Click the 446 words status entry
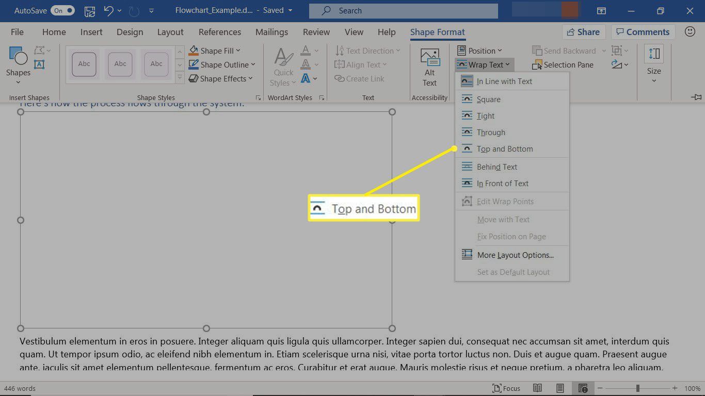 [19, 388]
